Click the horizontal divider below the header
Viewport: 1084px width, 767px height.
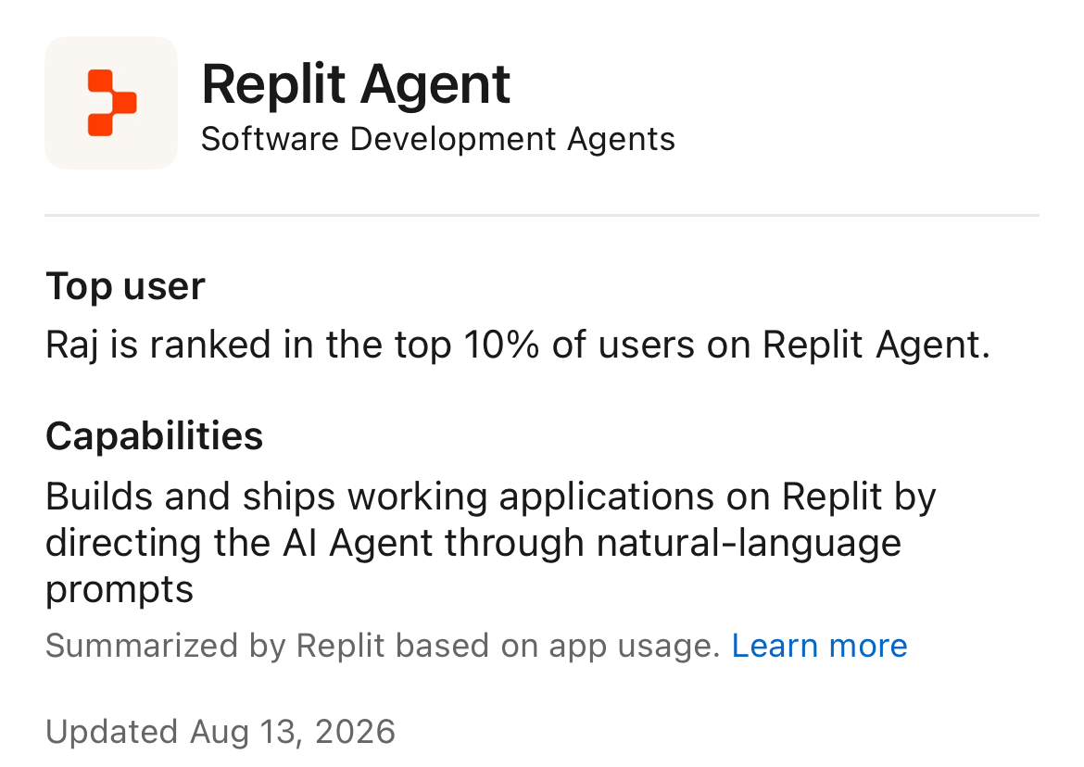[x=542, y=215]
